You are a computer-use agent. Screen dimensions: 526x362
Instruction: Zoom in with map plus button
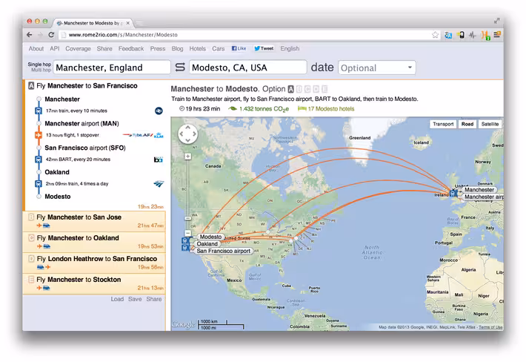tap(188, 157)
